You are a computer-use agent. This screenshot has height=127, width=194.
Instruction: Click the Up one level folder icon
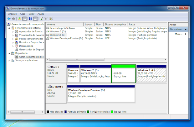20,19
